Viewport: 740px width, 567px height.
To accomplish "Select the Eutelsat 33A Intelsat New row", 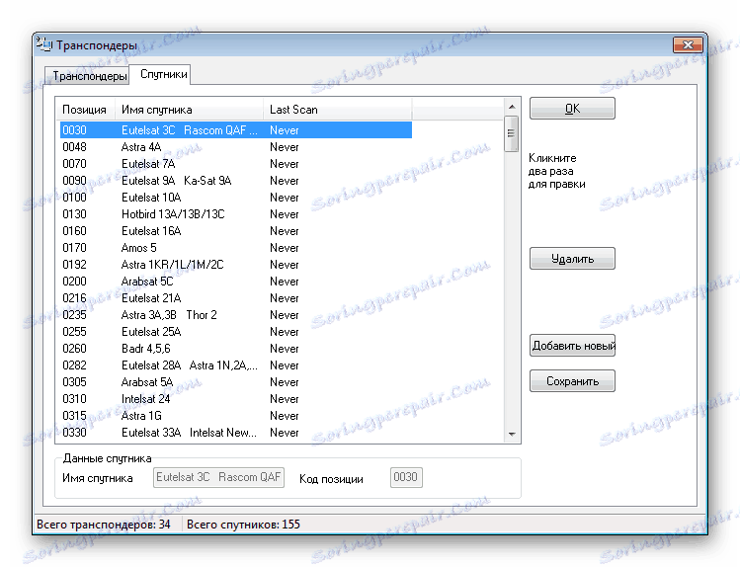I will point(236,433).
